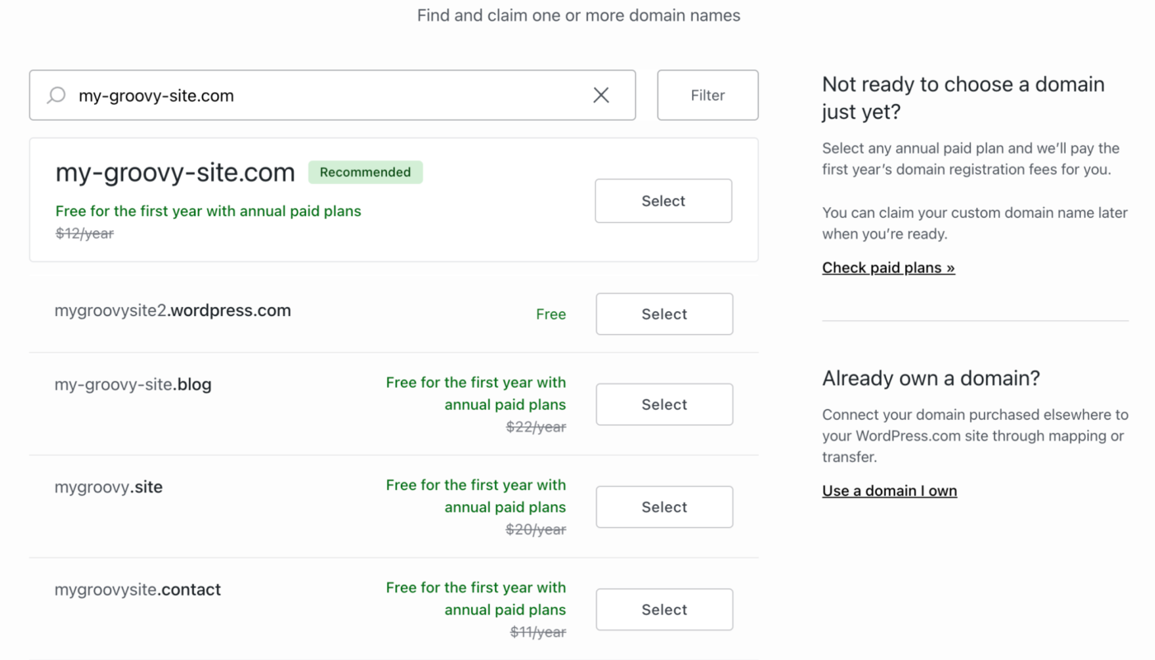The image size is (1155, 660).
Task: Select the recommended my-groovy-site.com domain
Action: pyautogui.click(x=662, y=200)
